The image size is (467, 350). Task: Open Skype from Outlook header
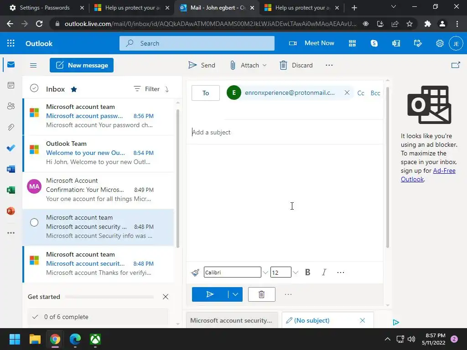tap(374, 43)
